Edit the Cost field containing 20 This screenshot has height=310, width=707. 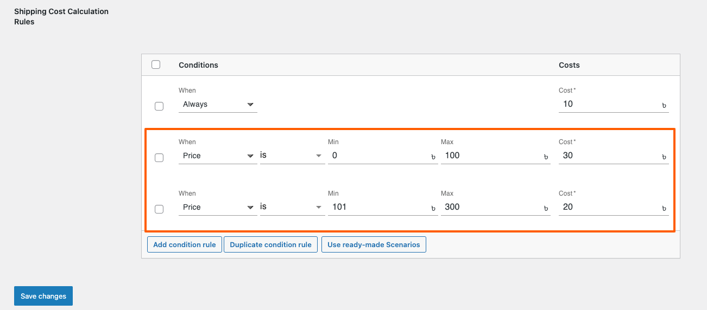608,207
